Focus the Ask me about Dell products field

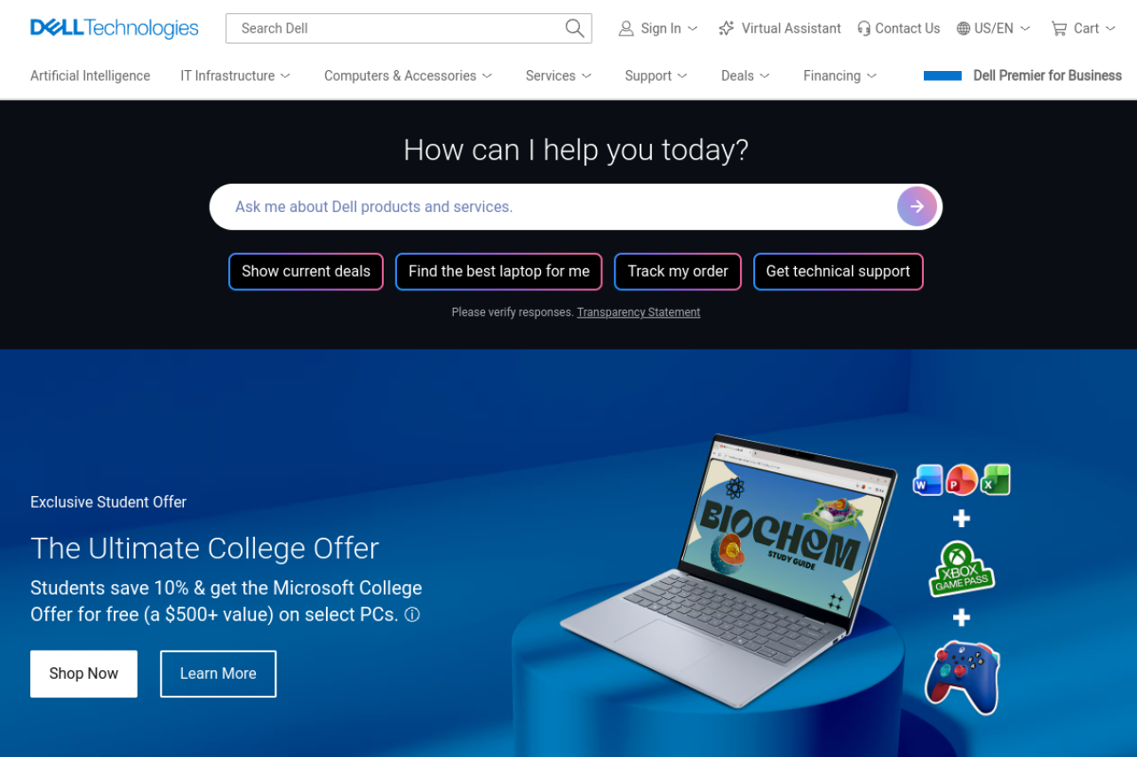[553, 207]
